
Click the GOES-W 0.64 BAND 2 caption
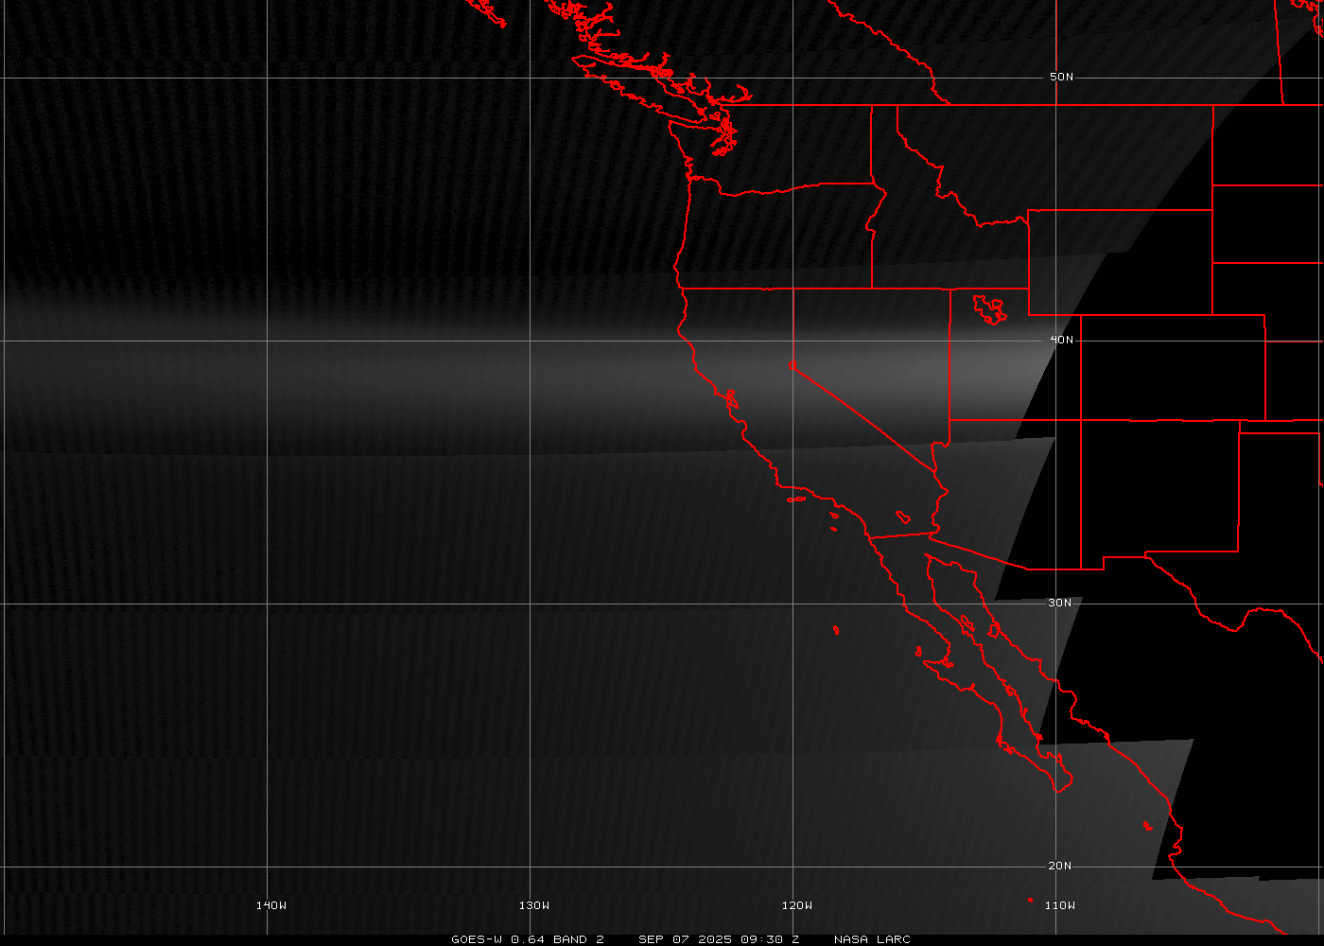coord(527,939)
